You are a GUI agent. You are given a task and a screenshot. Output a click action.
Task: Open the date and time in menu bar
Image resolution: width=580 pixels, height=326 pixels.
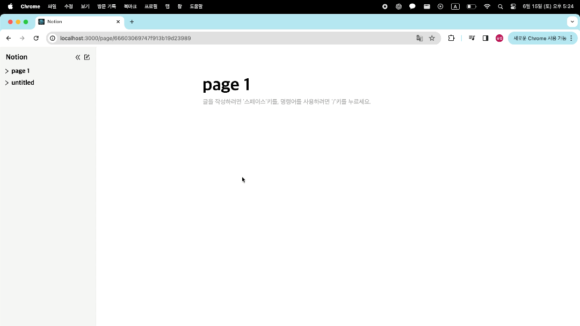548,6
